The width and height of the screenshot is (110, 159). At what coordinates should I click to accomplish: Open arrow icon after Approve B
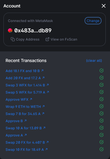point(25,121)
